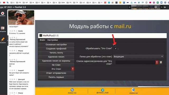Open the K bookmarks folder
The width and height of the screenshot is (169, 95).
tap(95, 2)
